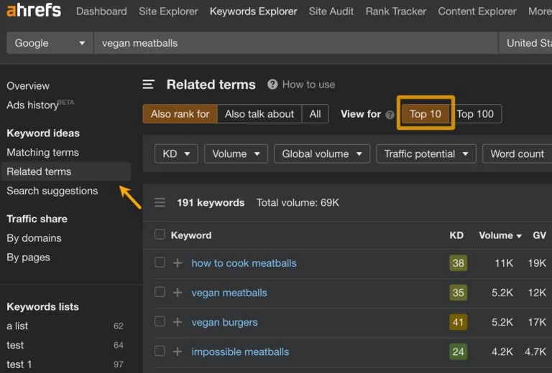Open the hamburger menu beside Related terms
The width and height of the screenshot is (552, 373).
(148, 85)
